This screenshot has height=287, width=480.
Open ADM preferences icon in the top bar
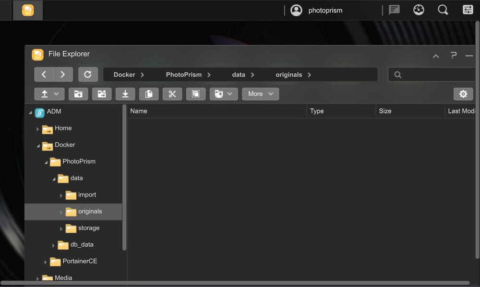click(467, 10)
